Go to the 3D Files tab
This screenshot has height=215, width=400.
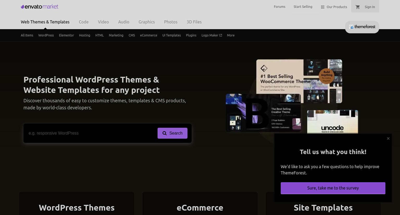[x=194, y=22]
